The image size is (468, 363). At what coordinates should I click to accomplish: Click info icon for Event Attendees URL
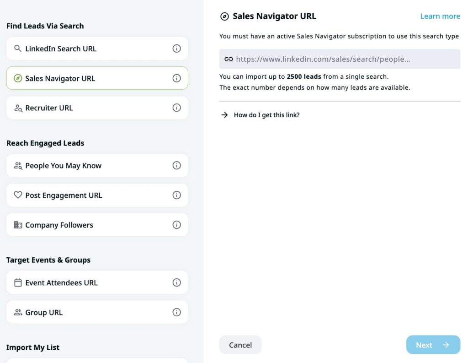pos(176,282)
